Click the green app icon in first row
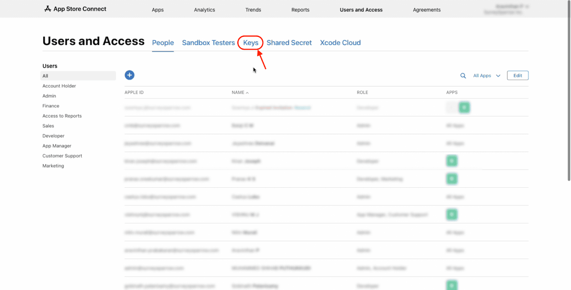The height and width of the screenshot is (290, 571). (x=464, y=107)
